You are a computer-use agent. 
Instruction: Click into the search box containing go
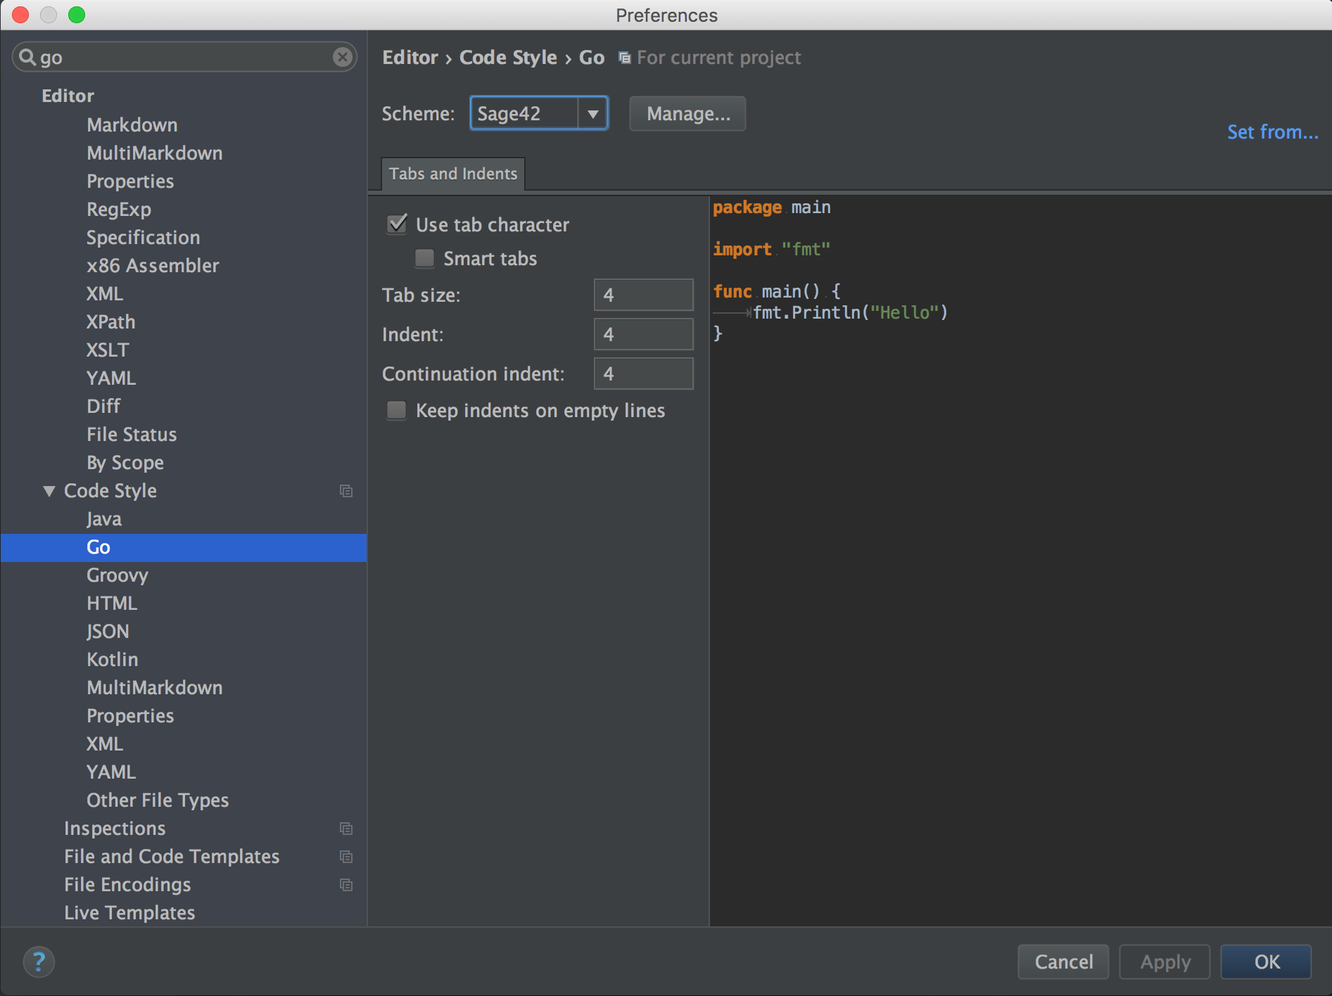click(x=184, y=57)
